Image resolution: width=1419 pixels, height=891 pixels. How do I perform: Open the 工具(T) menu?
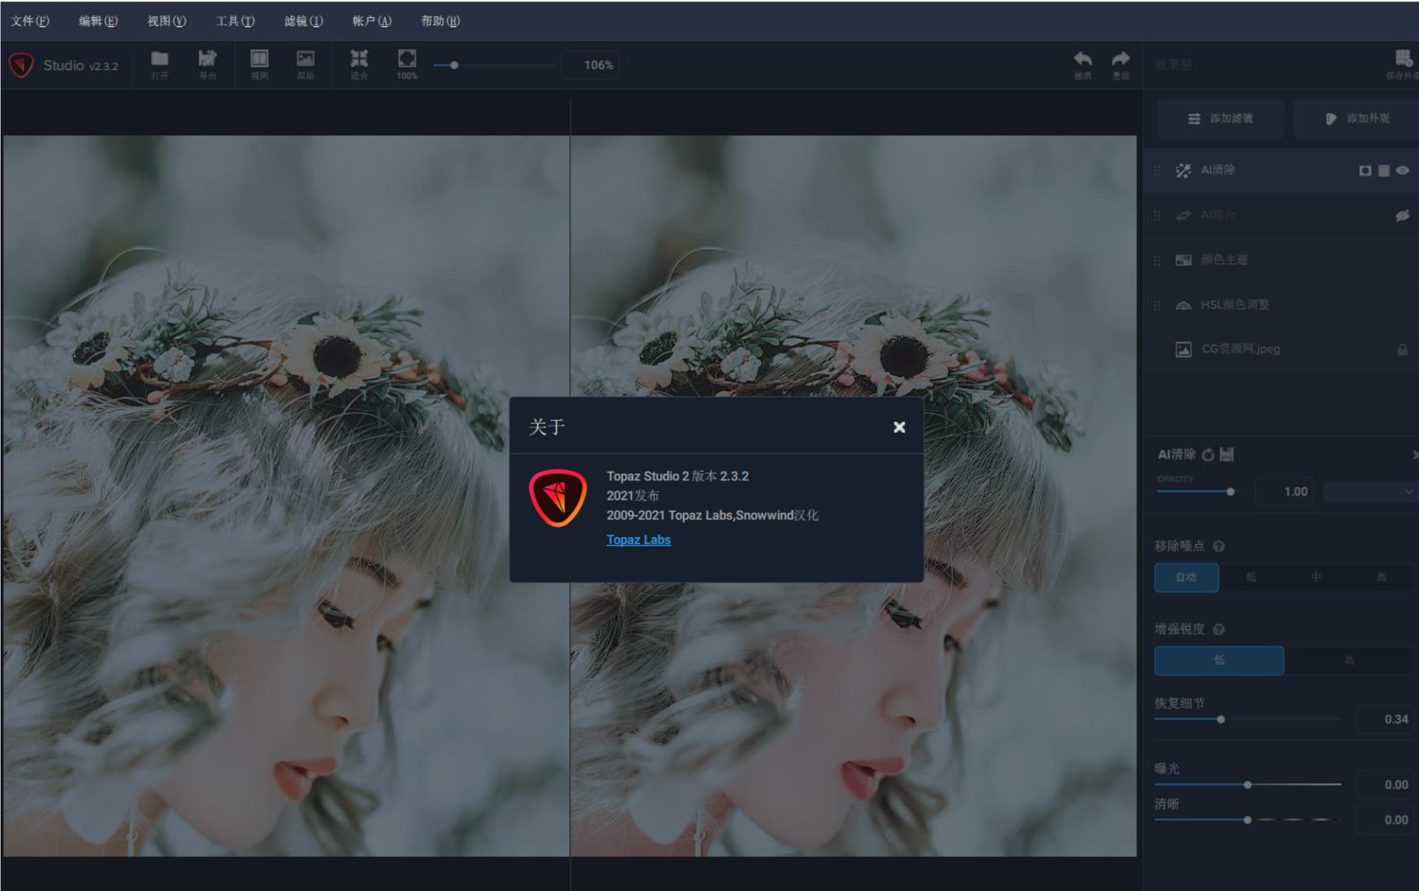click(x=235, y=21)
